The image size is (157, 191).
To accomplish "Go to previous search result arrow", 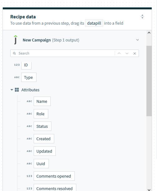I will [x=119, y=53].
